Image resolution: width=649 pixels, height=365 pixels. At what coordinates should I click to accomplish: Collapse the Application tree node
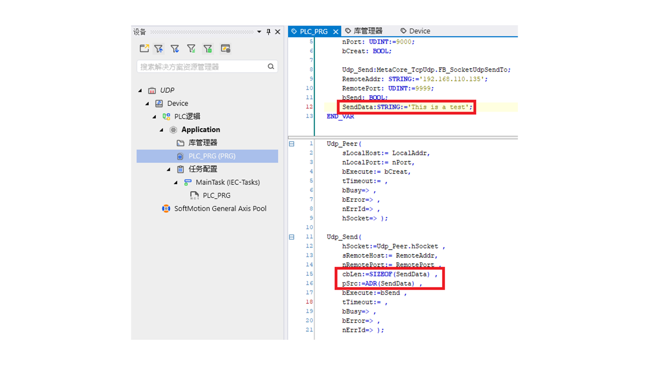coord(161,130)
